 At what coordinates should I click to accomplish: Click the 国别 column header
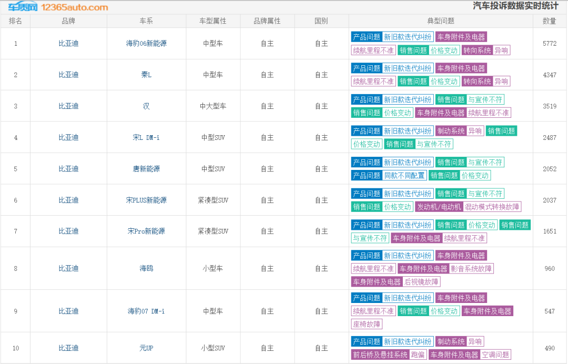(x=321, y=21)
